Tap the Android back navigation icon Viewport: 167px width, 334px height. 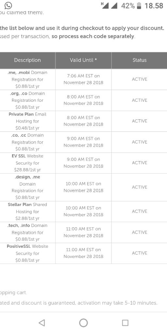[42, 323]
